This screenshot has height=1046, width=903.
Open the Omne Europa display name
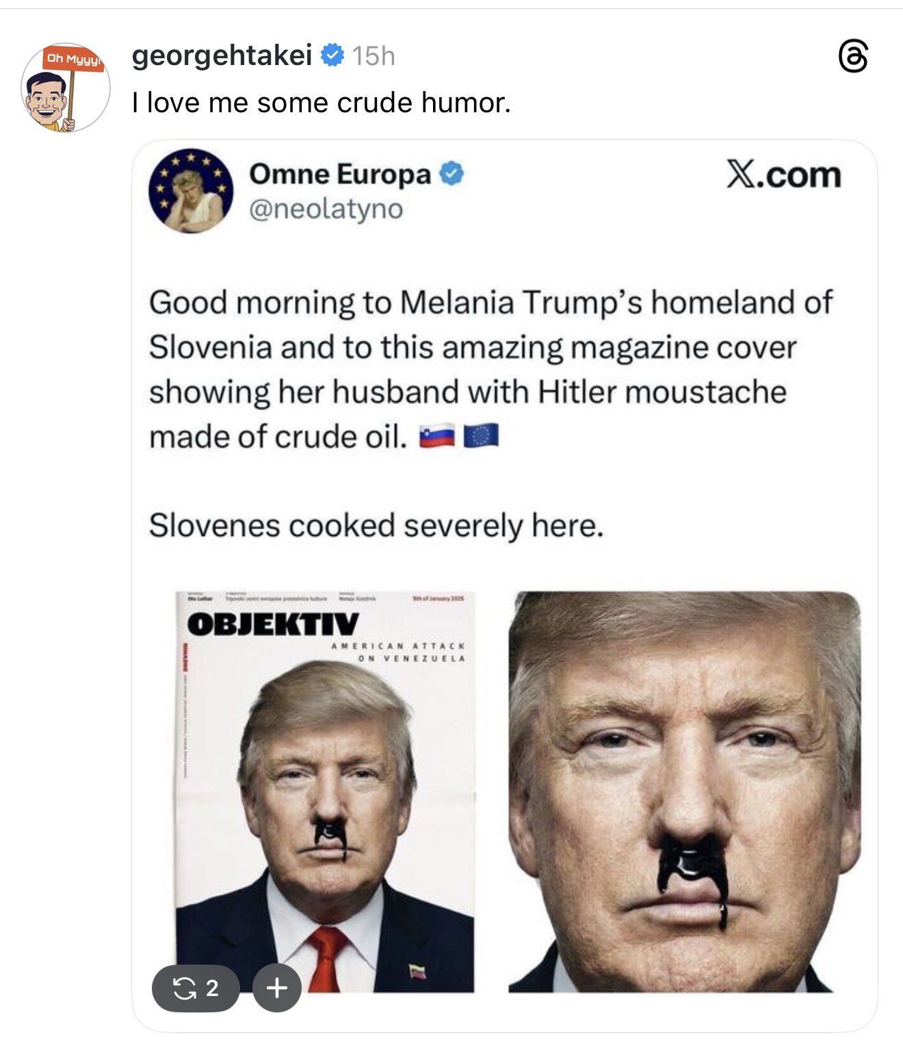[x=340, y=175]
